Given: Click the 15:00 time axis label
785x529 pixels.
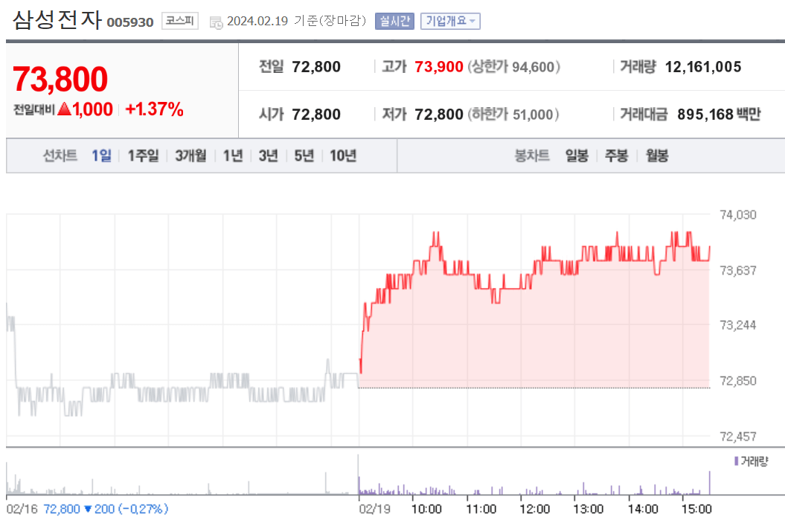Looking at the screenshot, I should [x=696, y=509].
